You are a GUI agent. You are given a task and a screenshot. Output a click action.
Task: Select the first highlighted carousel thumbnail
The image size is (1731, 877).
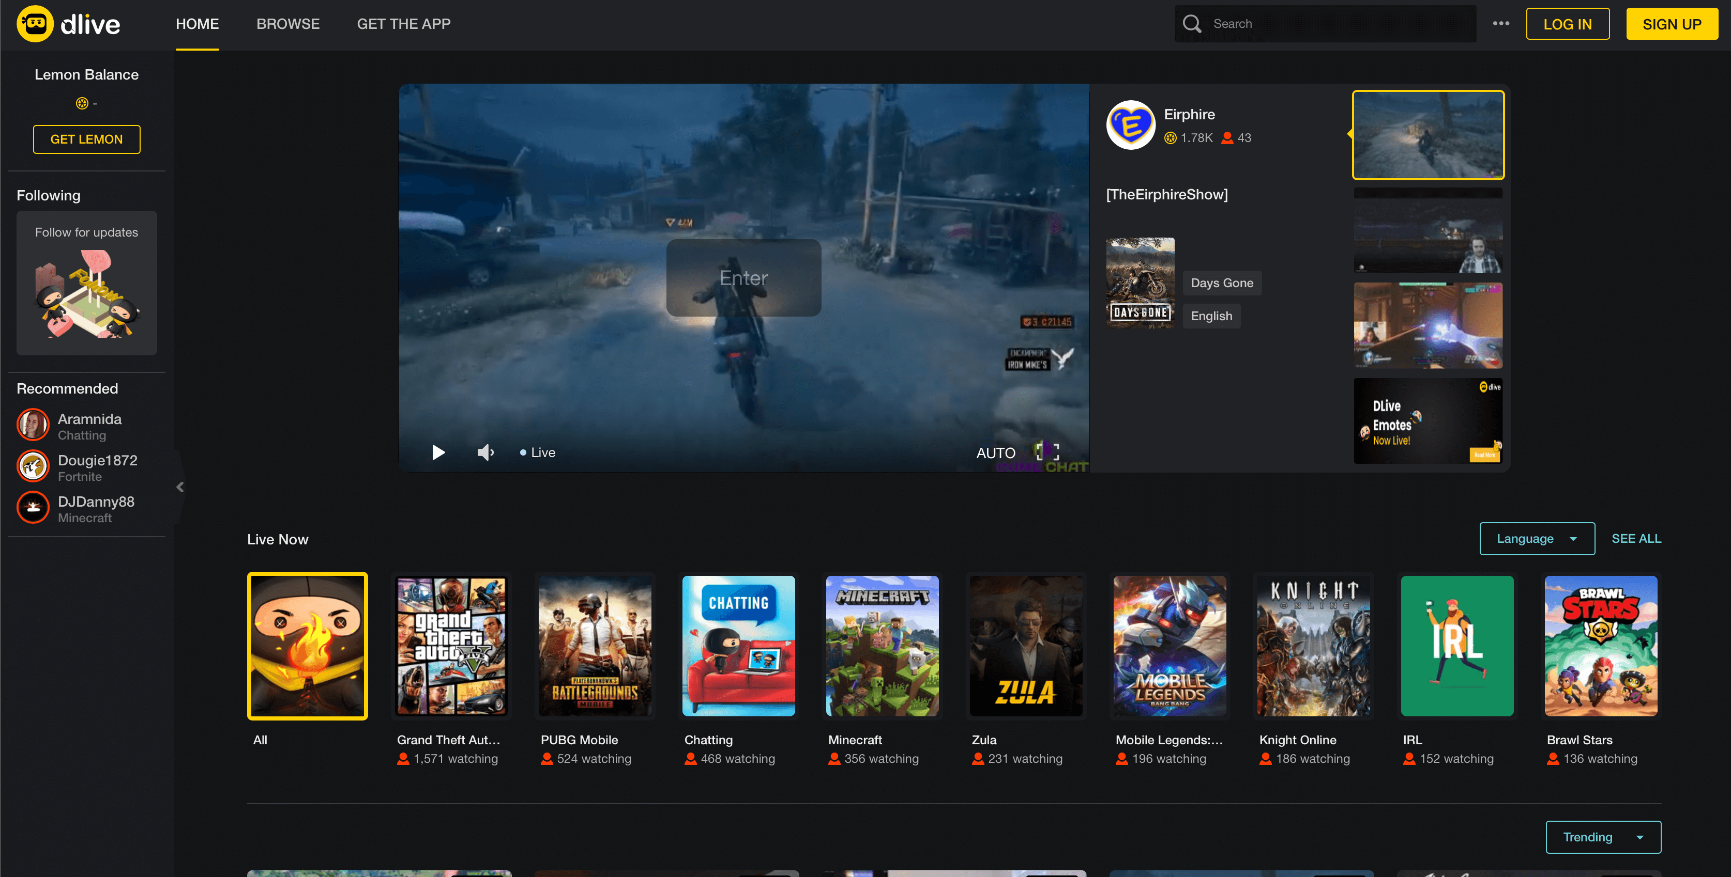(1428, 135)
